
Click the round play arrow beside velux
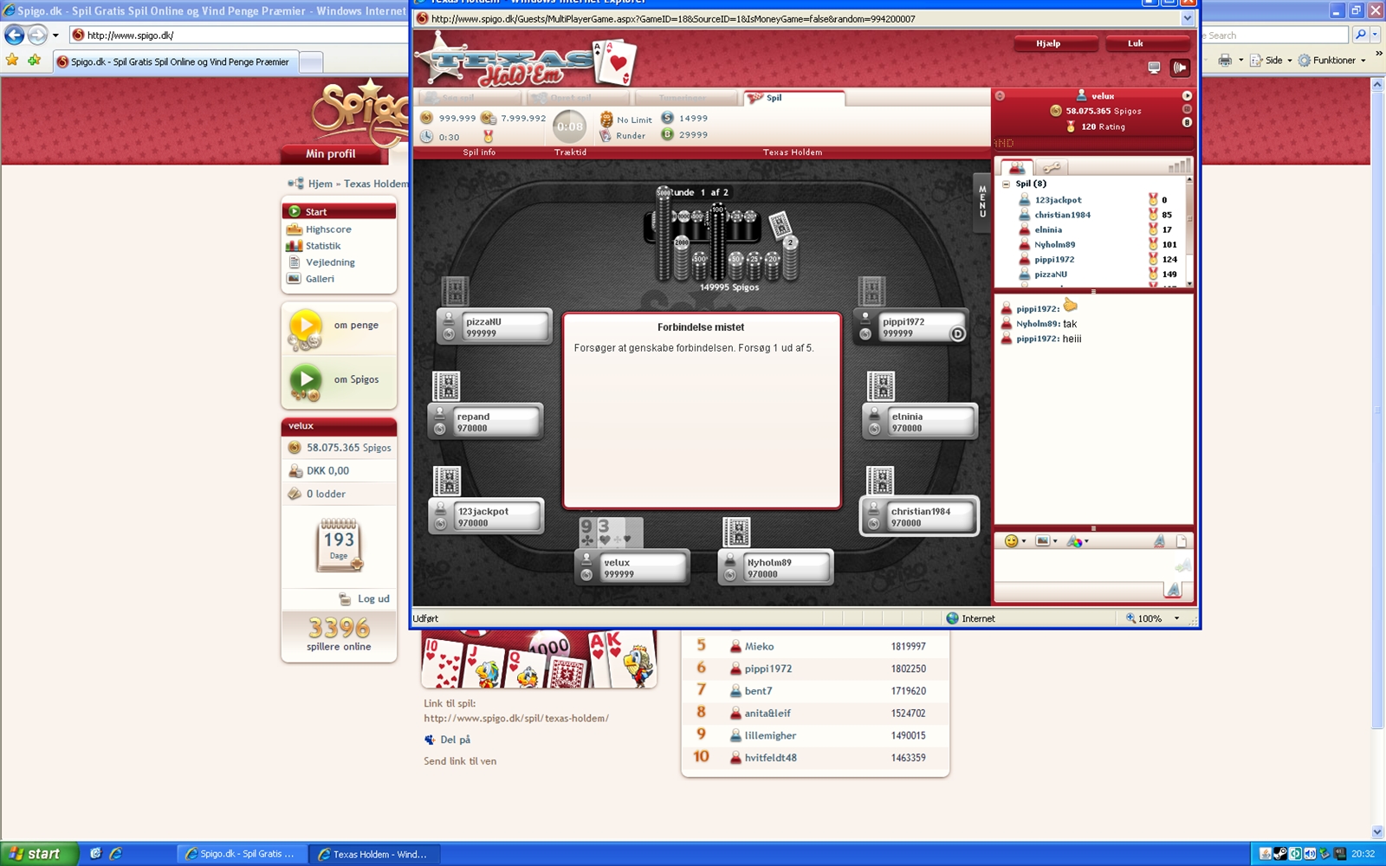point(1187,95)
